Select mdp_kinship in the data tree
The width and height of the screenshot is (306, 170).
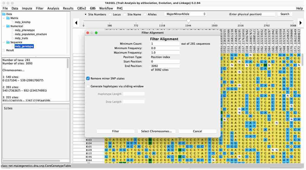pyautogui.click(x=23, y=22)
